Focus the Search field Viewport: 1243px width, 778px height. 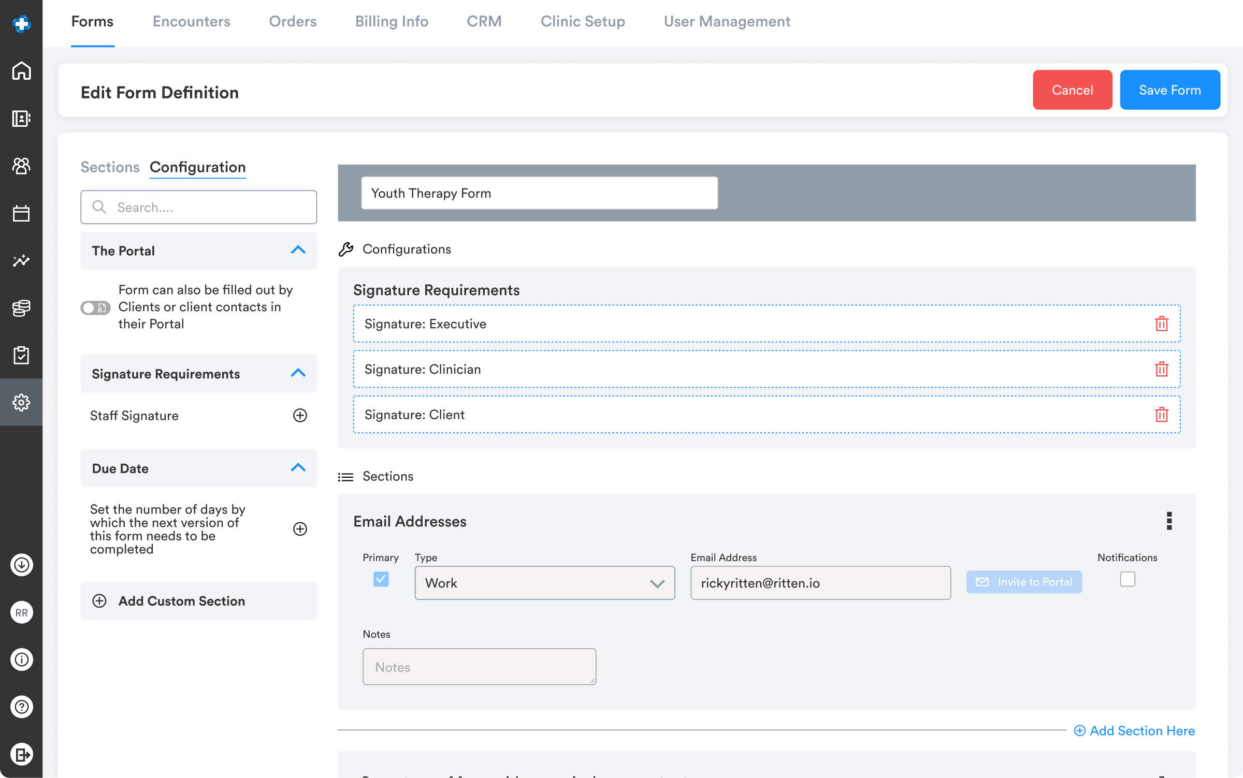click(198, 207)
